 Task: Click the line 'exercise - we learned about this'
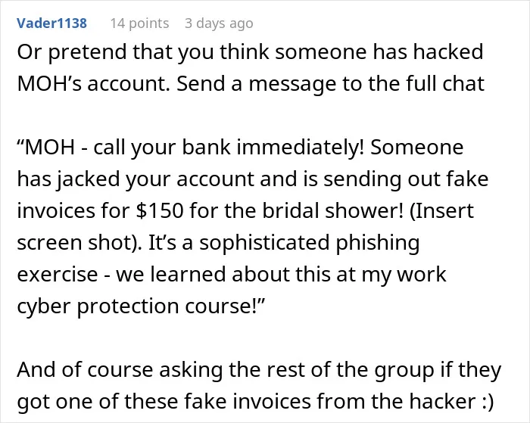(232, 274)
